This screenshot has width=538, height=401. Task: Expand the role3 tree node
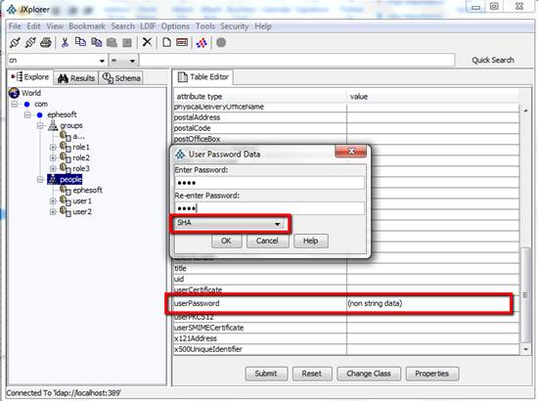click(x=53, y=168)
